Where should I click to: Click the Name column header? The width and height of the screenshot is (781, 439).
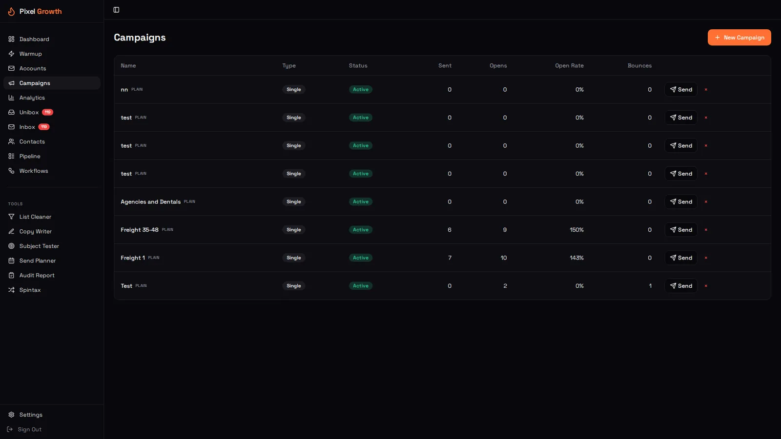point(128,65)
